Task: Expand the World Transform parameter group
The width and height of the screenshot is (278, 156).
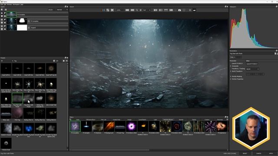Action: [231, 71]
